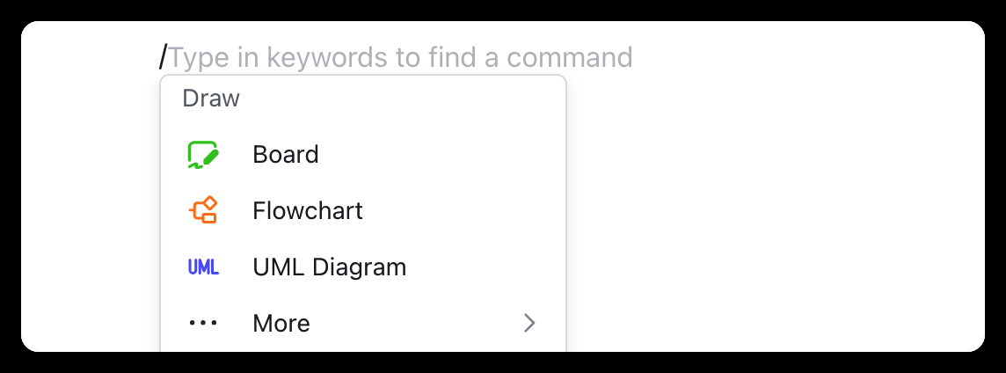Click the UML Diagram text label
The height and width of the screenshot is (373, 1006).
point(330,267)
